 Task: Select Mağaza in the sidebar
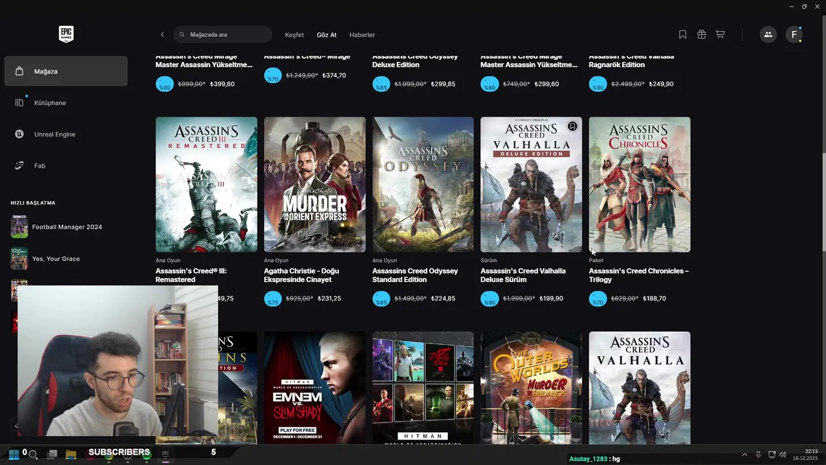pos(66,71)
